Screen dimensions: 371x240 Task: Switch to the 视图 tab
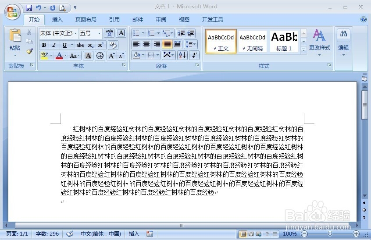pyautogui.click(x=184, y=20)
